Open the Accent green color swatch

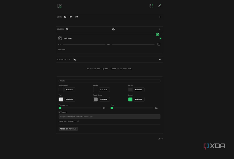(x=130, y=100)
